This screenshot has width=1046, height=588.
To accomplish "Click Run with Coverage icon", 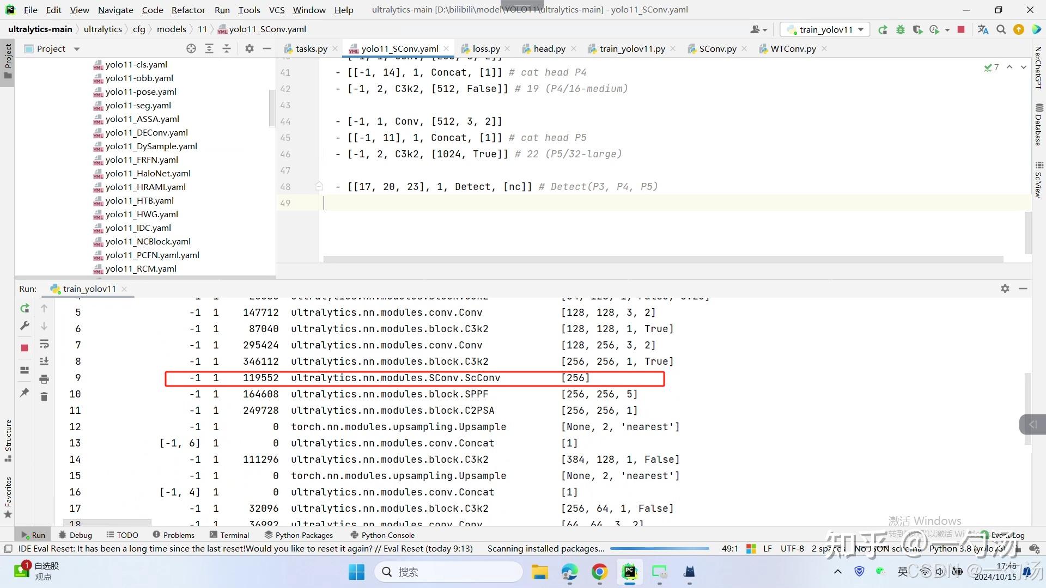I will pos(917,29).
